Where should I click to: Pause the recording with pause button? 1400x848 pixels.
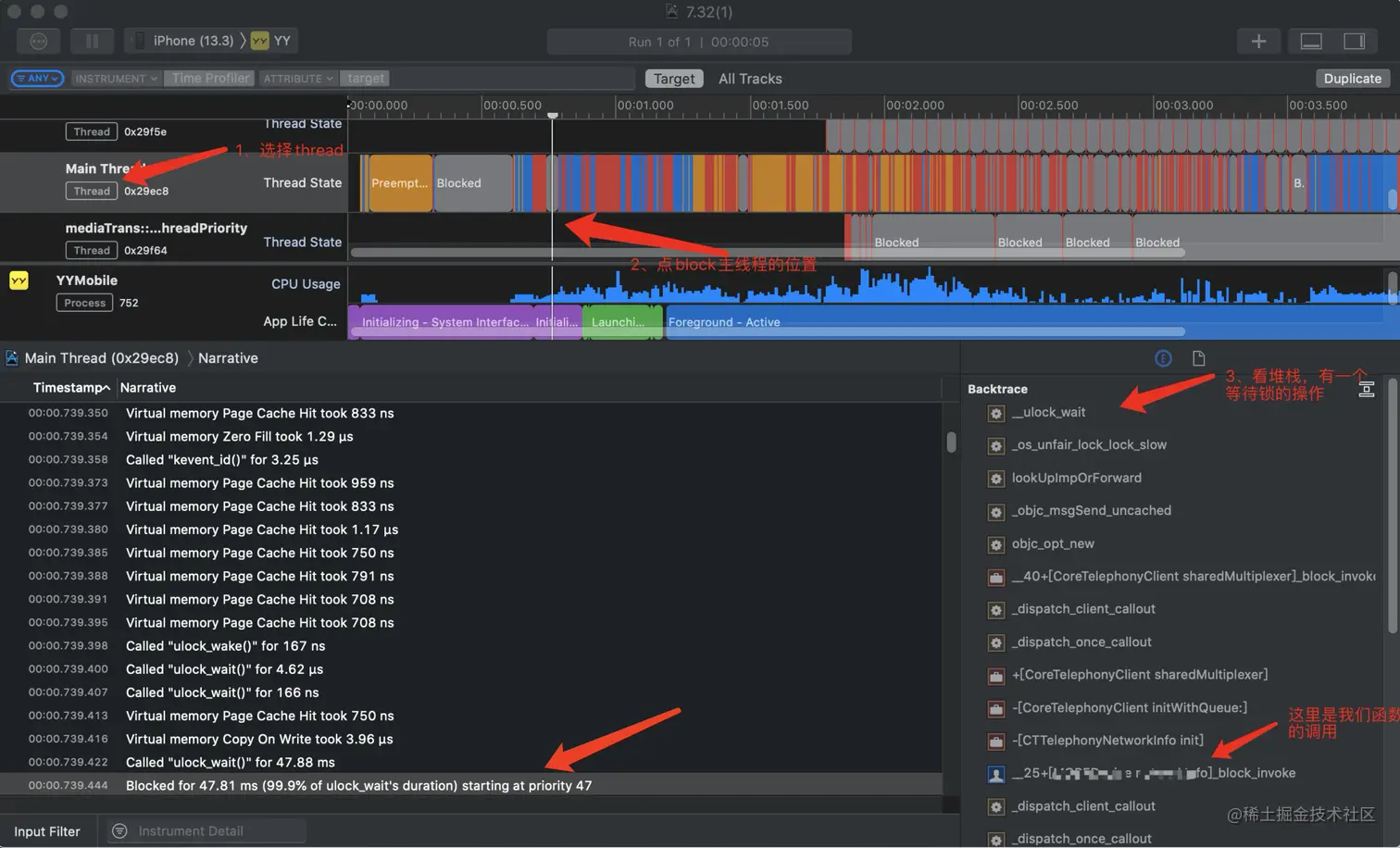coord(92,41)
